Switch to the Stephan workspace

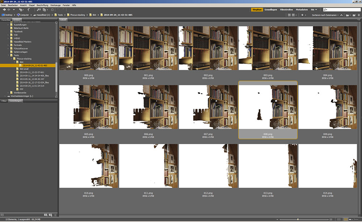pyautogui.click(x=257, y=10)
